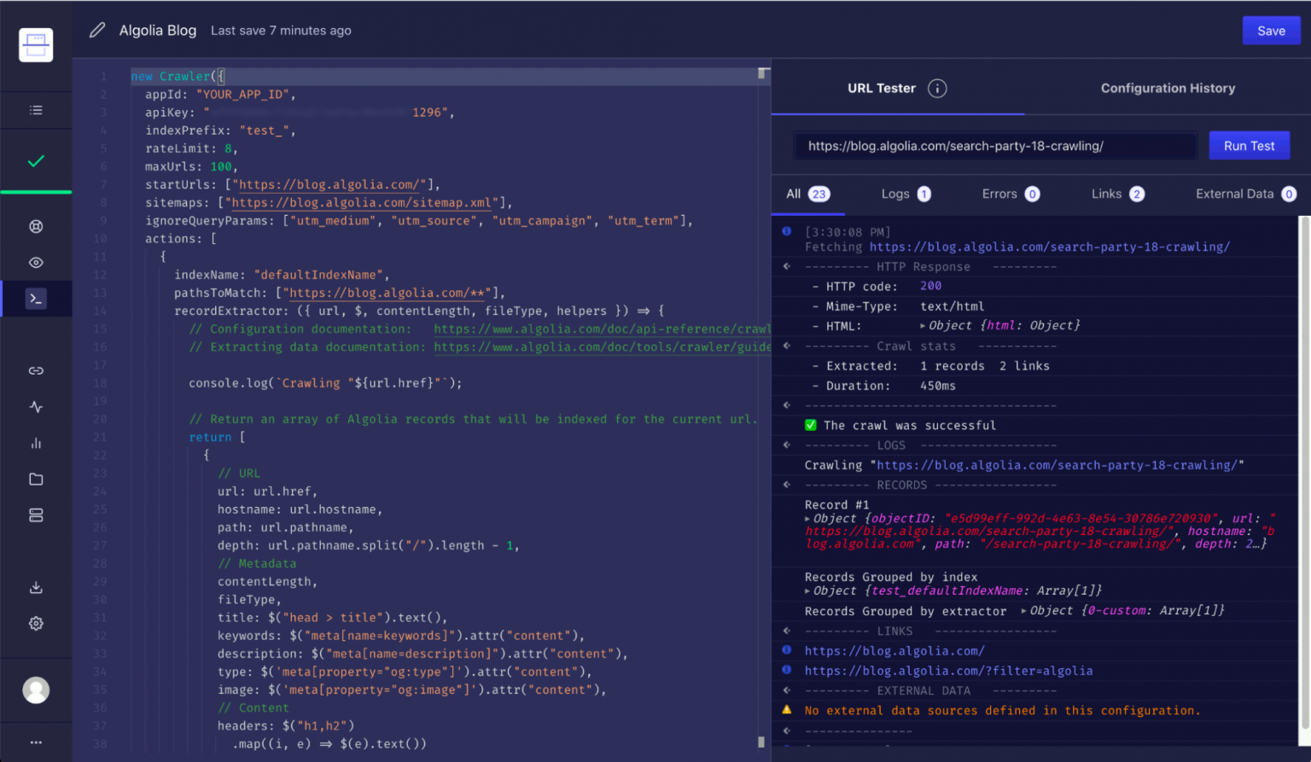
Task: Switch to Configuration History tab
Action: click(x=1168, y=88)
